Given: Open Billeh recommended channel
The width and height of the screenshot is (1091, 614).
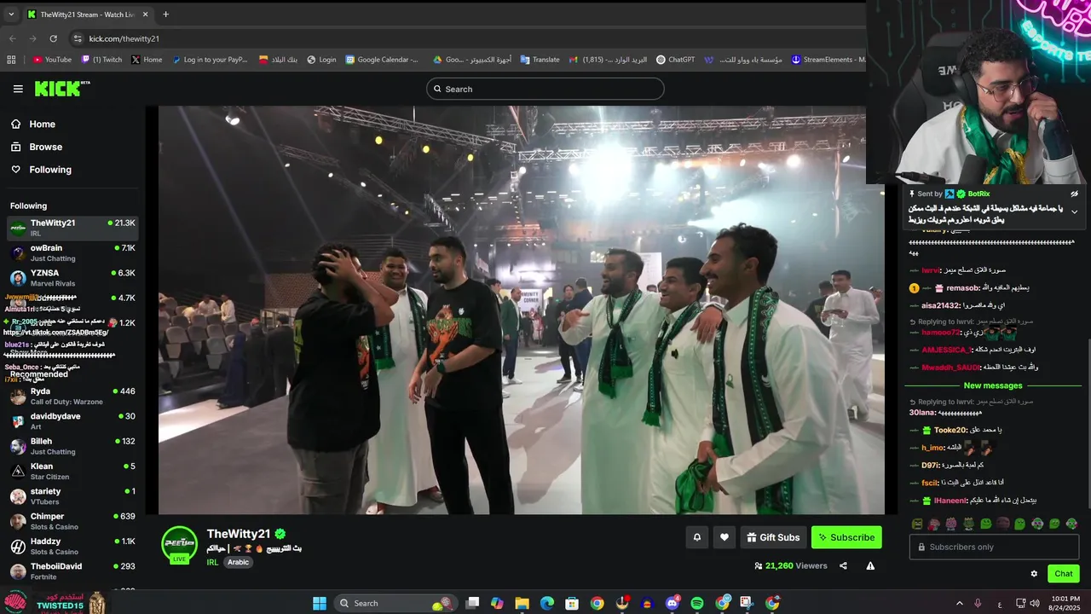Looking at the screenshot, I should (72, 446).
